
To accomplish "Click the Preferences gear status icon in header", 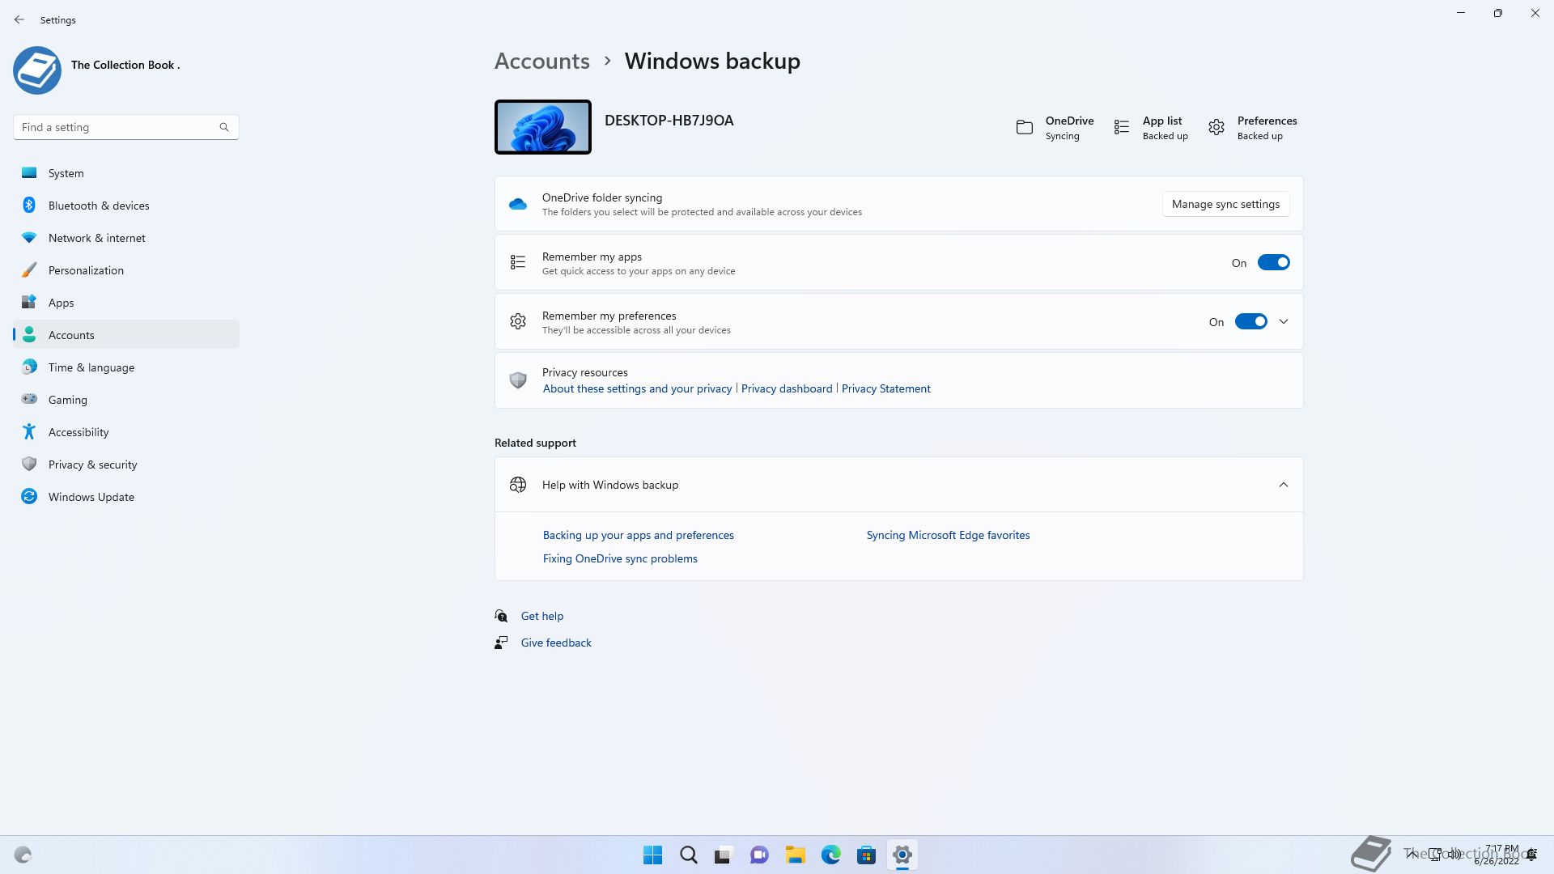I will click(x=1216, y=127).
